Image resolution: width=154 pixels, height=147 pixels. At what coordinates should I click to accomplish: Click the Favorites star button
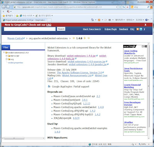8,15
